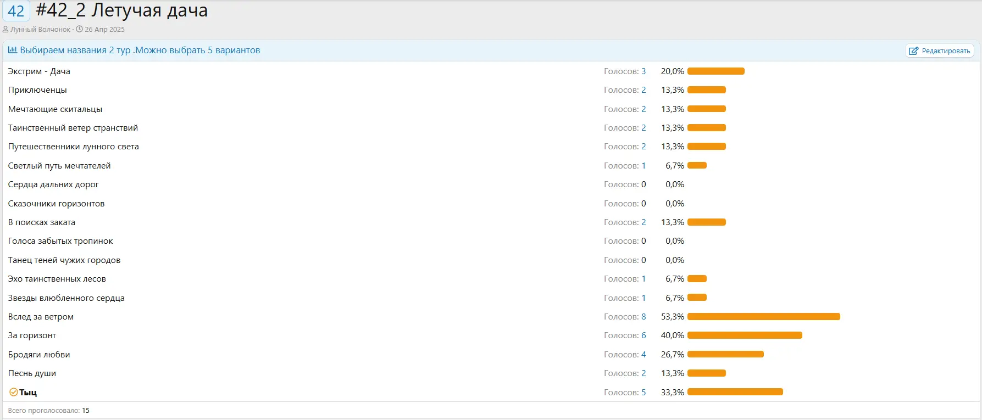Click the 26 Апр 2025 date
Screen dimensions: 982x420
click(104, 30)
